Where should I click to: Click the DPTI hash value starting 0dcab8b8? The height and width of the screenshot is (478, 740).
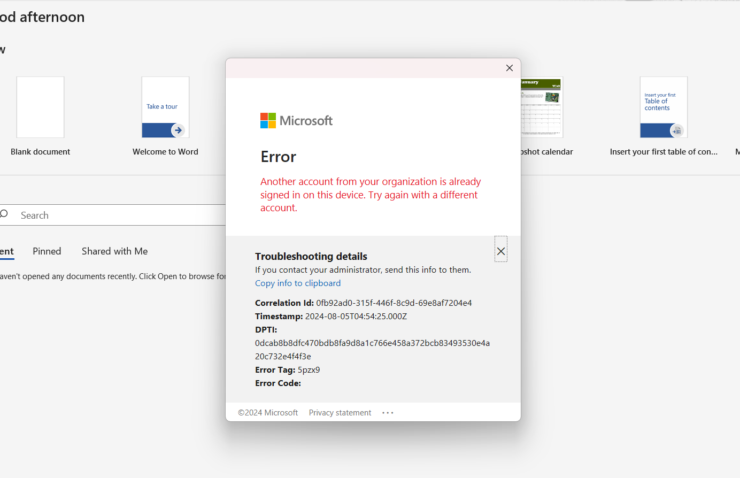point(373,350)
